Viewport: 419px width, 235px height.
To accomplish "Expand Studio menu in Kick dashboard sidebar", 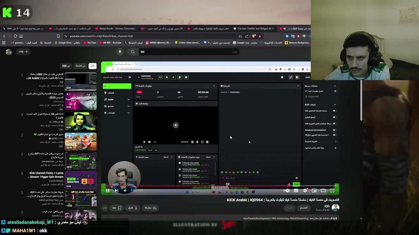I will pyautogui.click(x=128, y=99).
